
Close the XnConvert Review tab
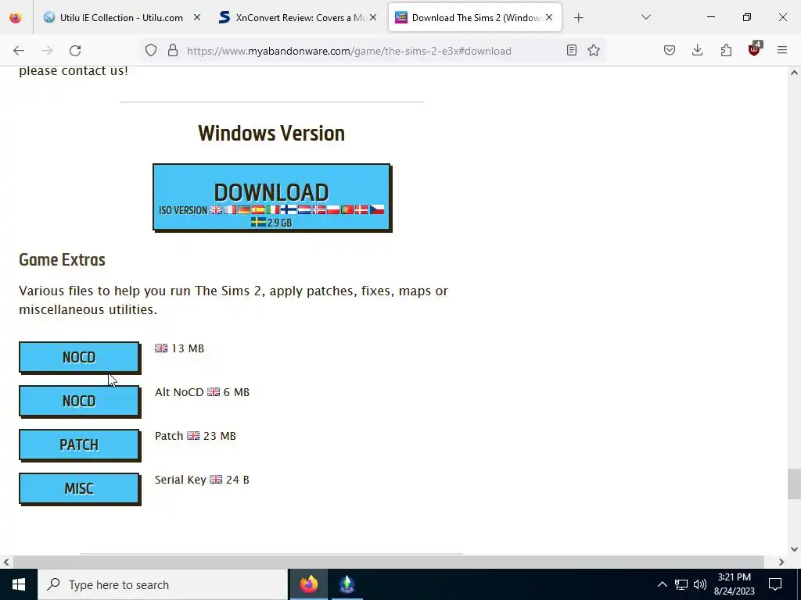pos(373,17)
